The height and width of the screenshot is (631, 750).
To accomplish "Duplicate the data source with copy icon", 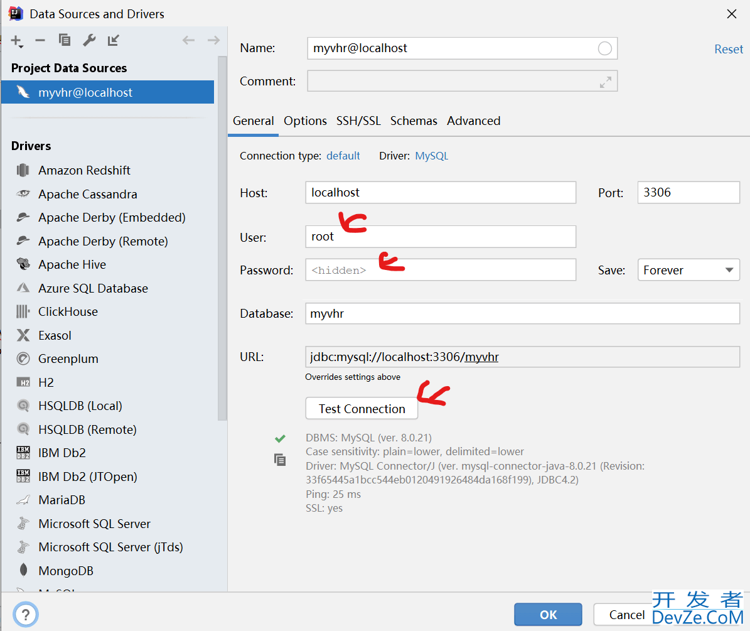I will (65, 40).
